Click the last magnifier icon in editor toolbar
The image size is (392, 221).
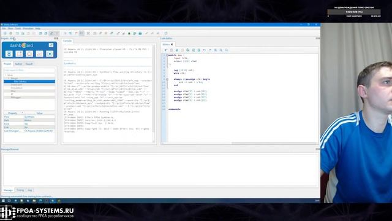tap(227, 50)
